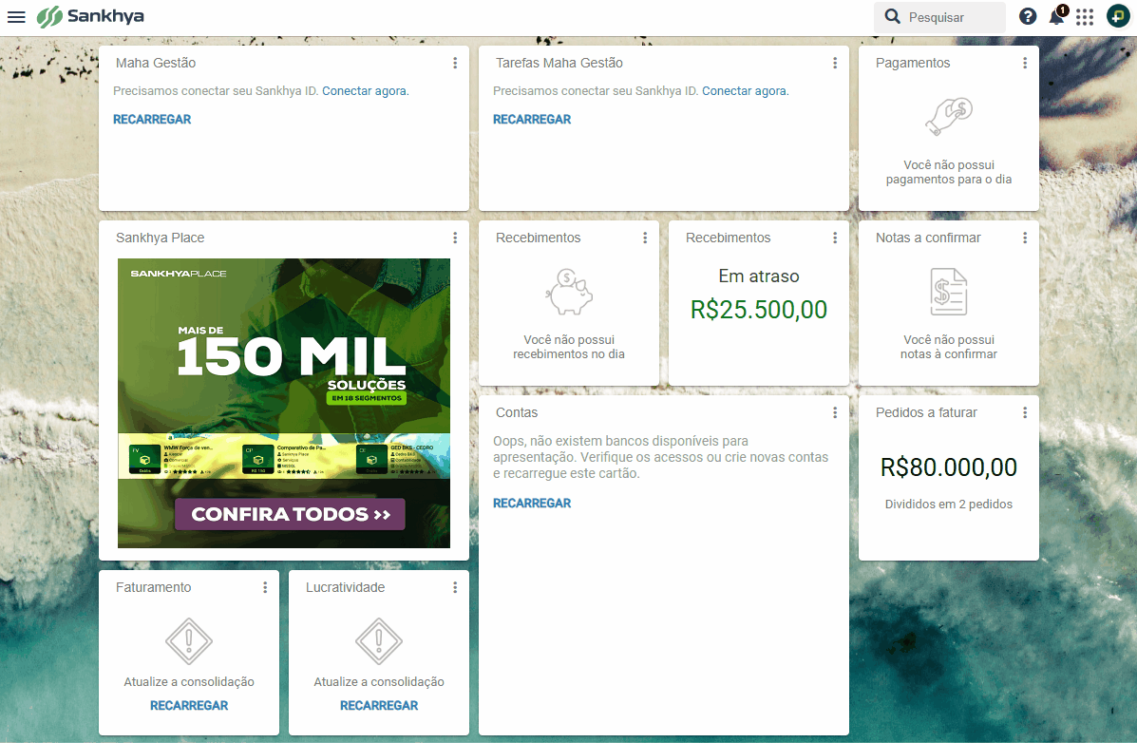Click the warning diamond icon in Faturamento
The height and width of the screenshot is (743, 1137).
point(188,641)
